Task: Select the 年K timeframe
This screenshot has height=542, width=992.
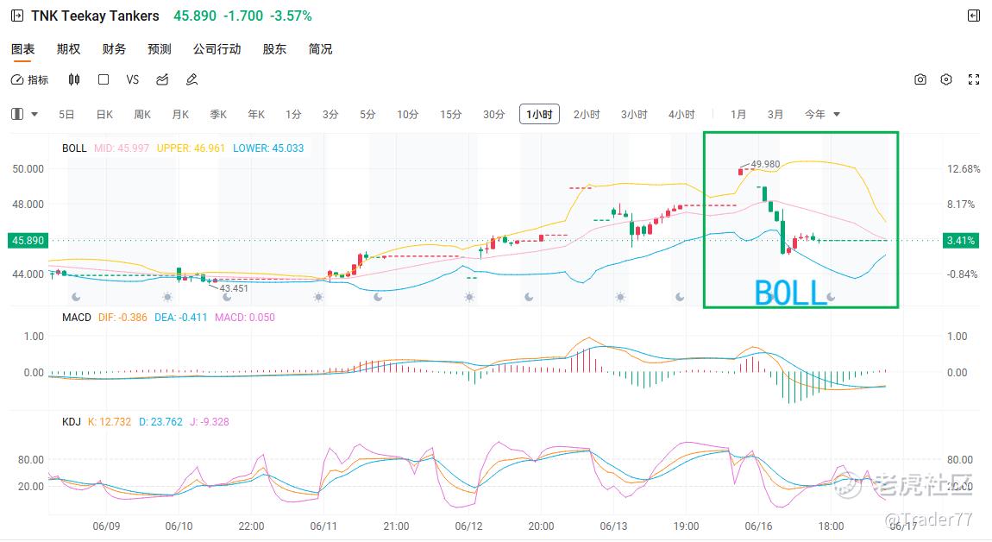Action: click(x=256, y=115)
